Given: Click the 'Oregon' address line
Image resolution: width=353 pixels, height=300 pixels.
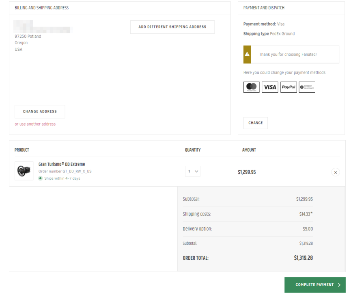Looking at the screenshot, I should click(21, 43).
